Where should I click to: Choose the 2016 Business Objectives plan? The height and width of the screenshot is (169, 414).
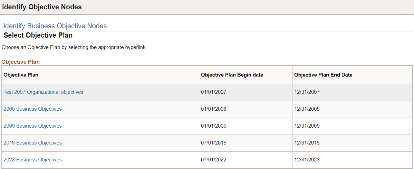32,143
